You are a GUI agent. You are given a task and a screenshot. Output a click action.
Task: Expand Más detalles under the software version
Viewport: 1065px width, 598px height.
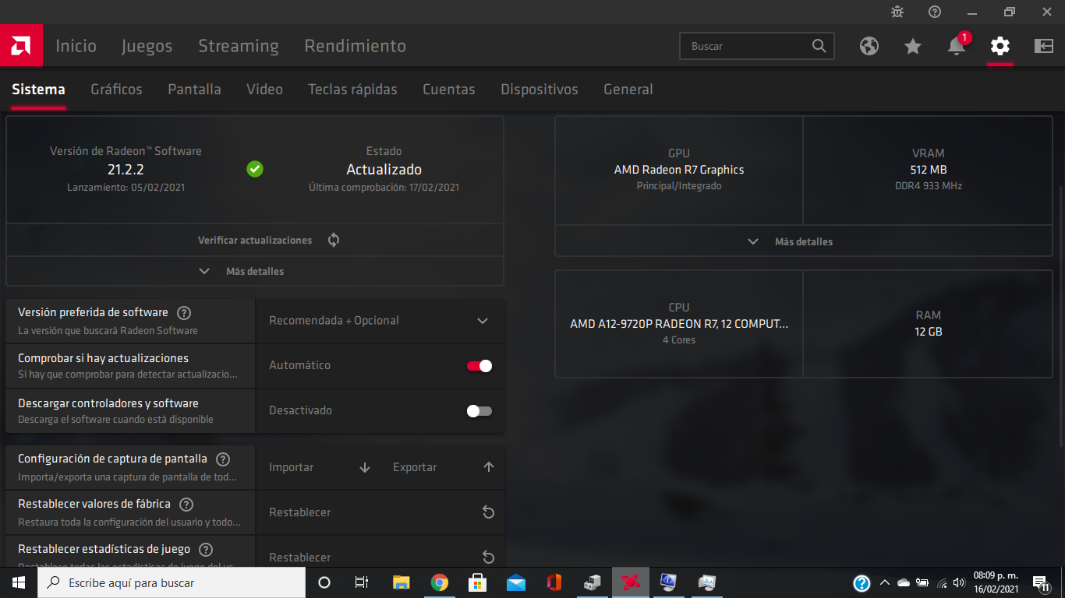255,271
